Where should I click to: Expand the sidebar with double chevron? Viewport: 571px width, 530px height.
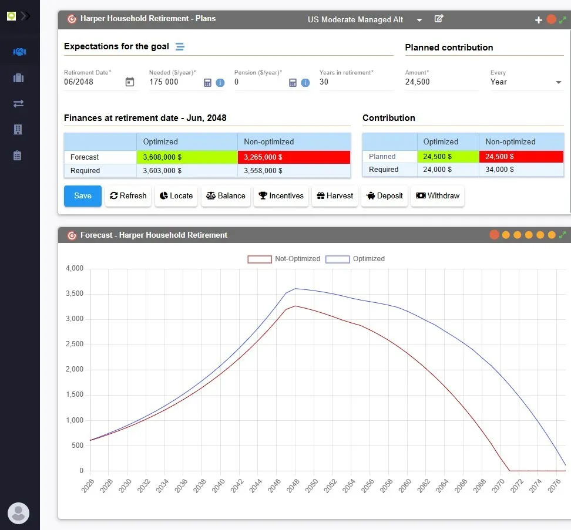coord(25,16)
